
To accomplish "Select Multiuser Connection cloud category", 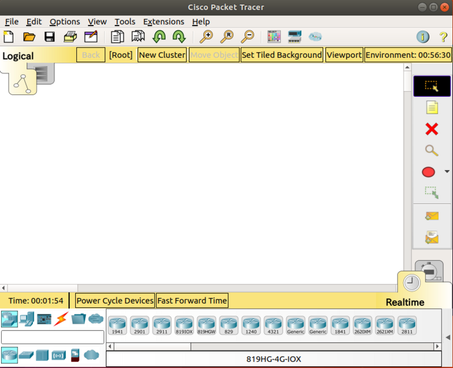I will tap(96, 319).
